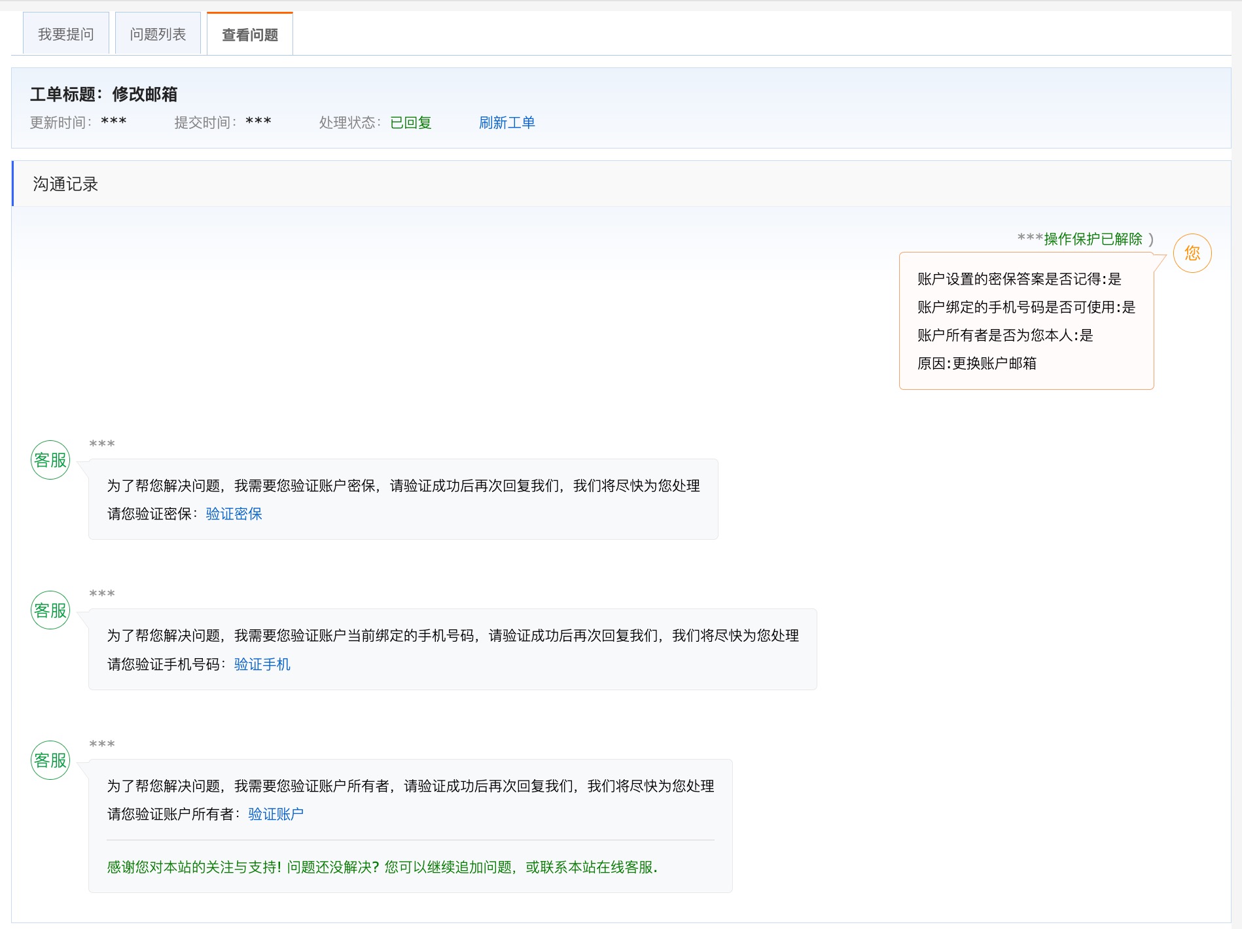Click 客服 avatar beside the account owner message

click(x=50, y=760)
